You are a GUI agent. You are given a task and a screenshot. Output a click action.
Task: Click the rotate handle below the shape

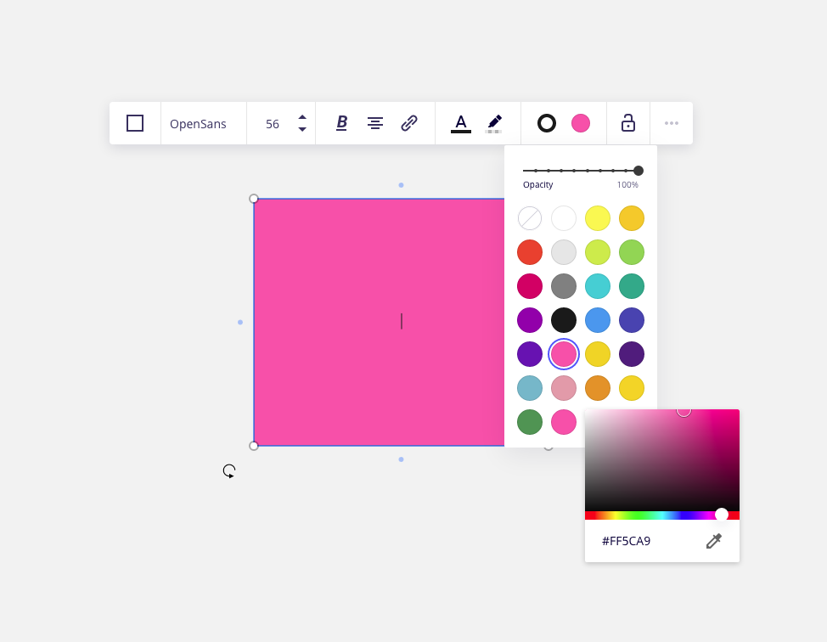[229, 471]
